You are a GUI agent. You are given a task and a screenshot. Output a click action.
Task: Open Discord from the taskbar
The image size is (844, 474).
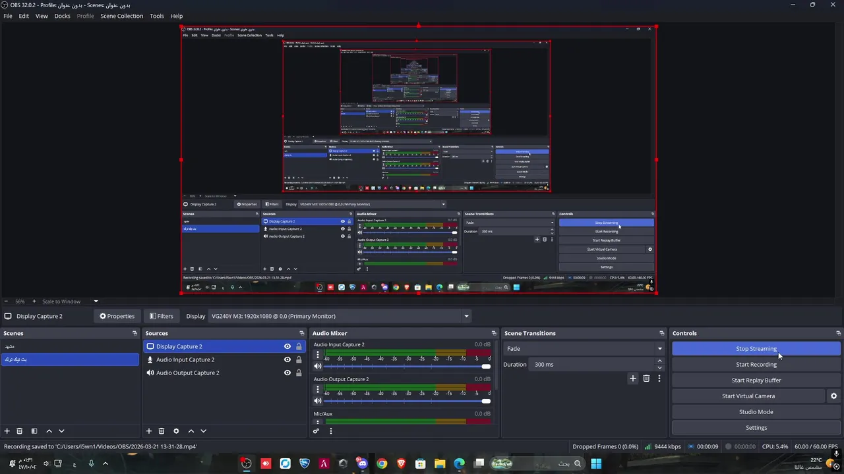tap(362, 463)
